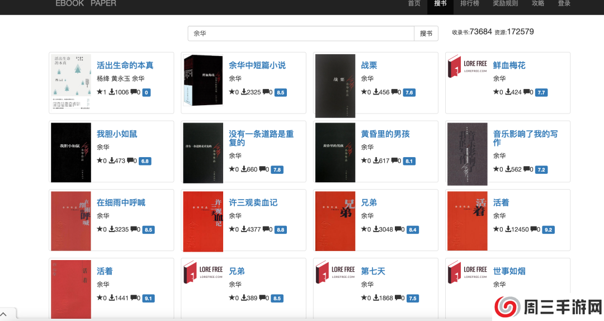Click download icon showing 1868 on 第七天

(x=376, y=298)
